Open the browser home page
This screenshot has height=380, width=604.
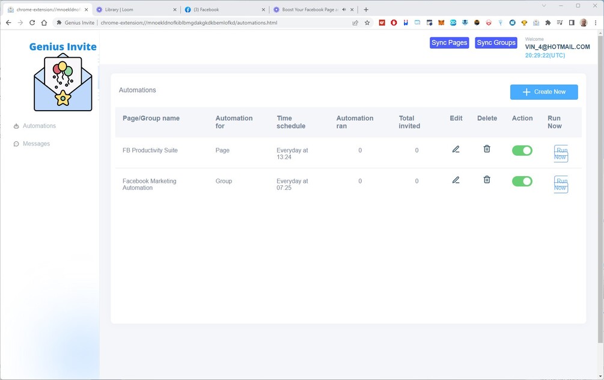pyautogui.click(x=44, y=23)
